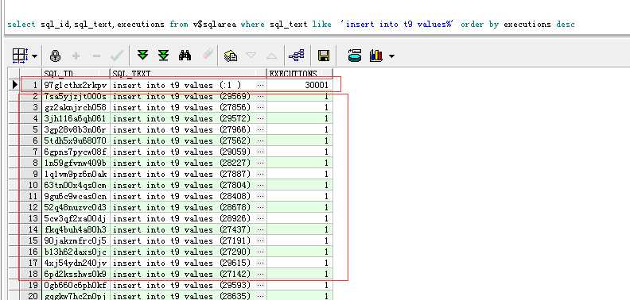Image resolution: width=630 pixels, height=300 pixels.
Task: Open the ellipsis button in the values (29059) row
Action: point(261,152)
